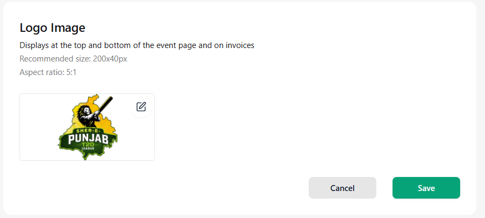Click the yellow map shape behind the lion
The width and height of the screenshot is (485, 218).
point(105,122)
